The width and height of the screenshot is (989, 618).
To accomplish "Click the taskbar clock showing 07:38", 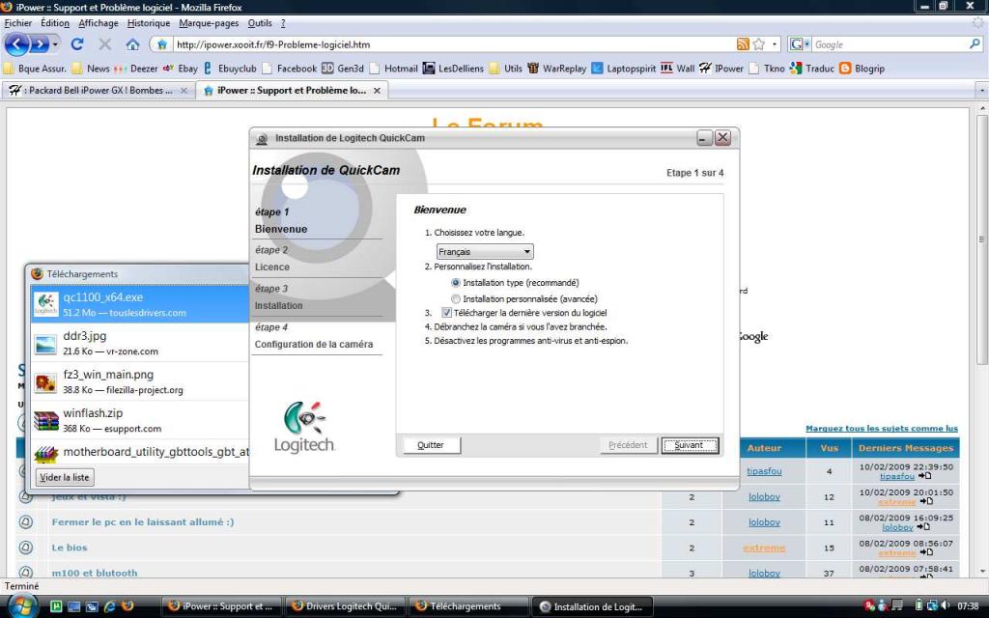I will tap(968, 606).
